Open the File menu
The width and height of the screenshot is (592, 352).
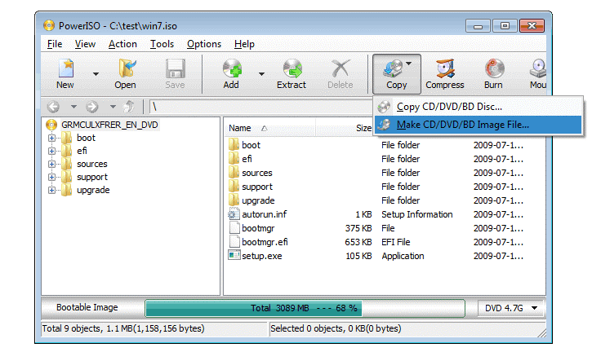point(55,44)
